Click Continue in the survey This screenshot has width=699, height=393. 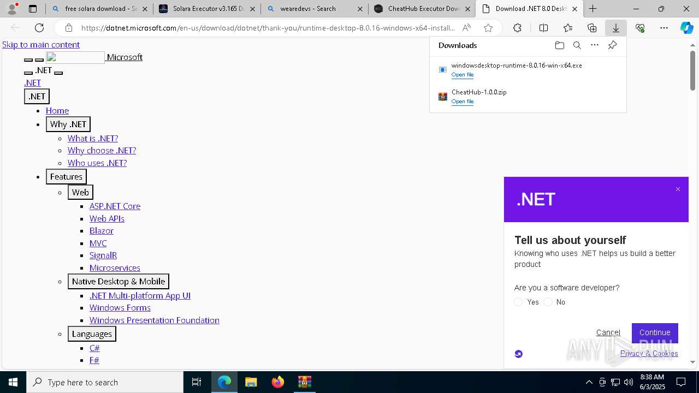coord(655,332)
